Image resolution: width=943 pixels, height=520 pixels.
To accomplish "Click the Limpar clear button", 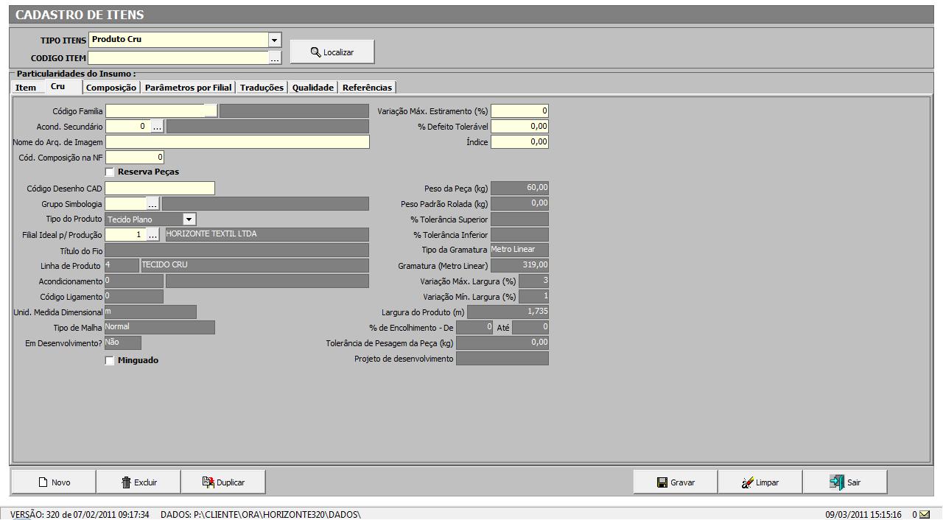I will (760, 482).
